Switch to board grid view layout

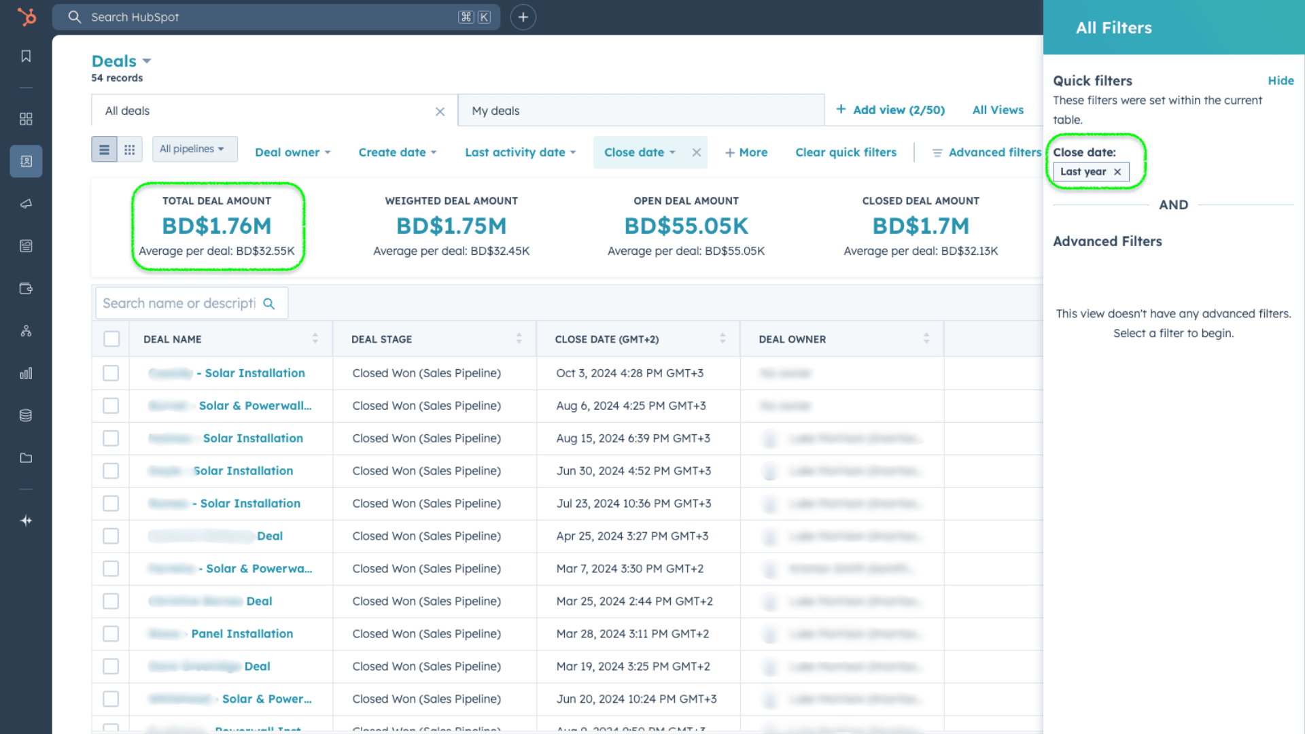[129, 150]
